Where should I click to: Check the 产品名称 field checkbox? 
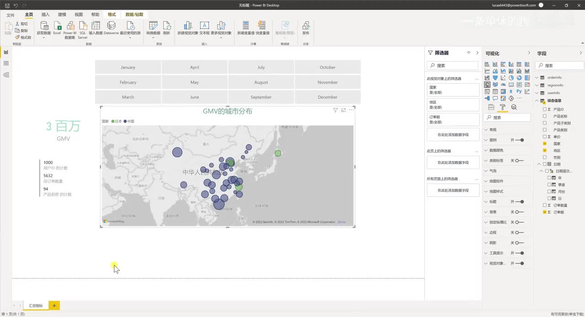[x=544, y=116]
